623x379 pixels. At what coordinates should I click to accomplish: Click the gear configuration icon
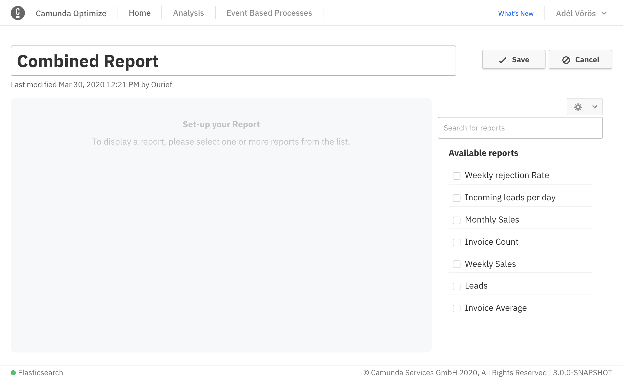(578, 107)
